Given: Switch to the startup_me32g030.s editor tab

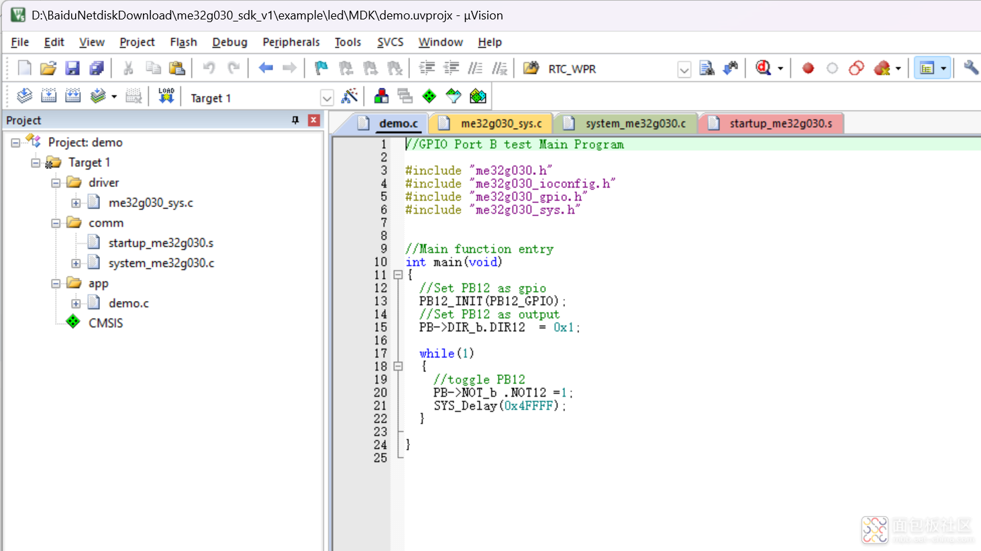Looking at the screenshot, I should pos(772,123).
